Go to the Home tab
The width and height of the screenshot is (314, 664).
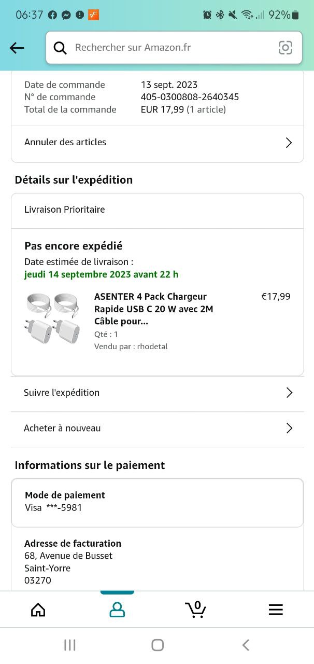coord(38,610)
